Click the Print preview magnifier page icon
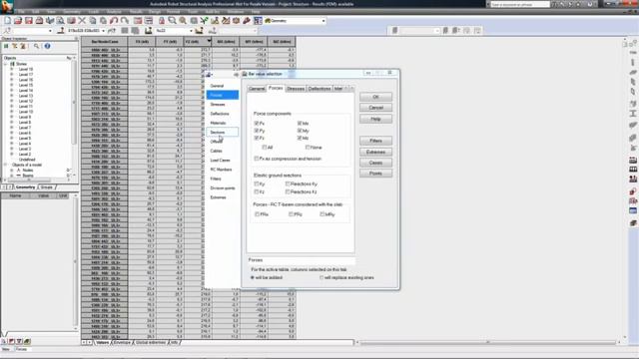Image resolution: width=639 pixels, height=359 pixels. click(x=60, y=20)
